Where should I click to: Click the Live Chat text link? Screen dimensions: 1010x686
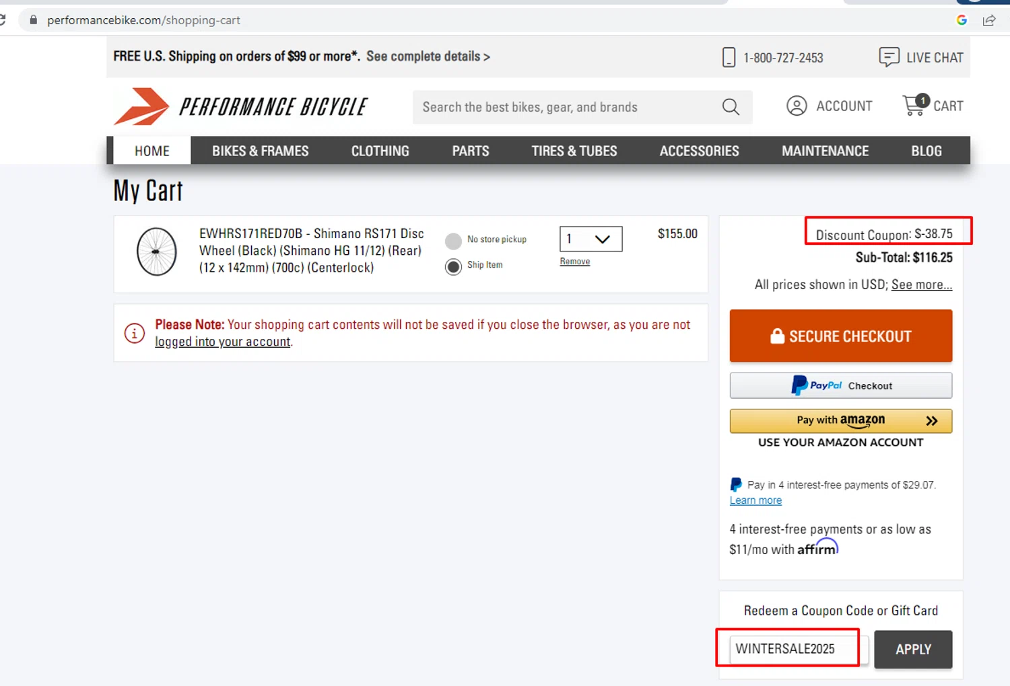coord(935,57)
